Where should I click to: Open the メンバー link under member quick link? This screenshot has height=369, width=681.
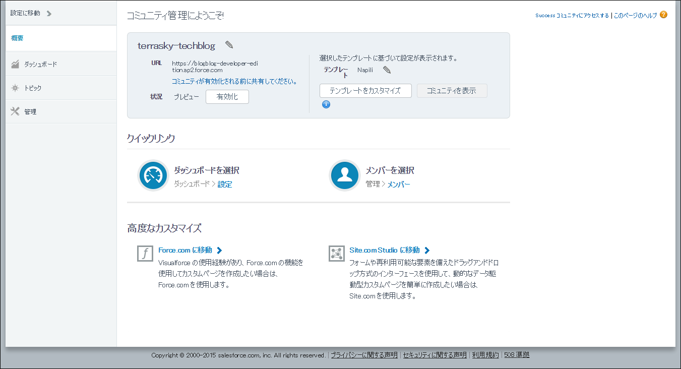tap(399, 184)
